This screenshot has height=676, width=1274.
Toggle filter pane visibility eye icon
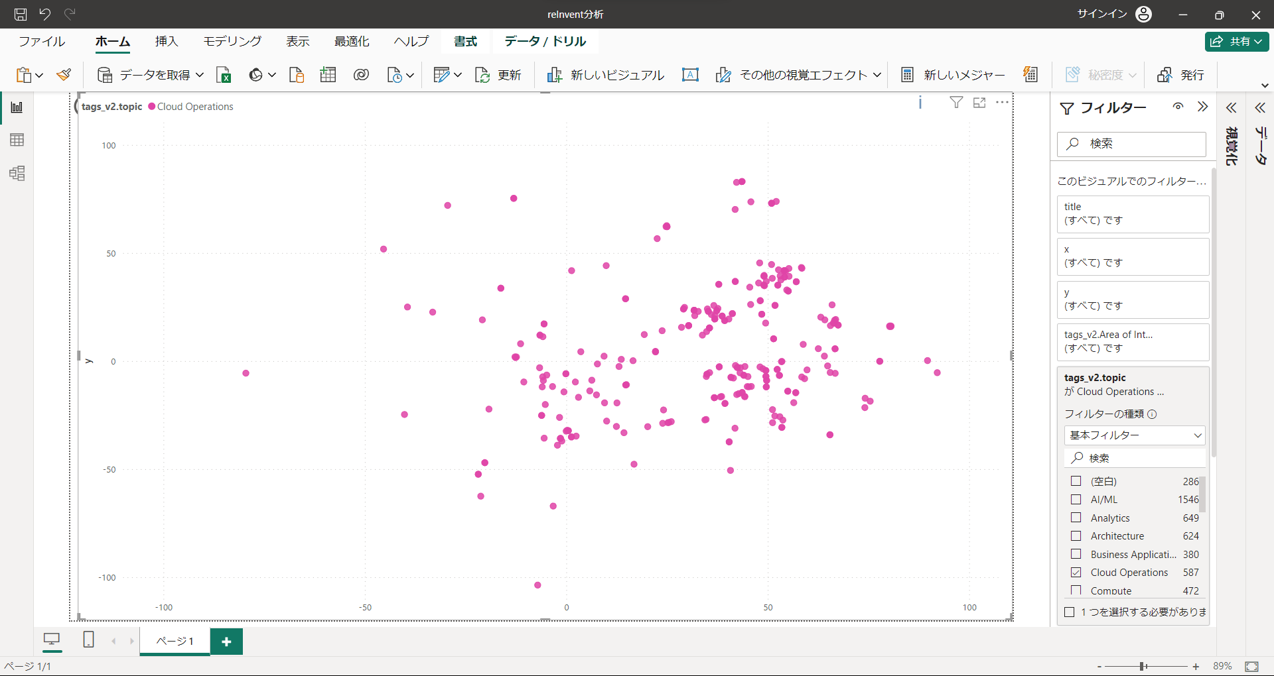[x=1178, y=107]
